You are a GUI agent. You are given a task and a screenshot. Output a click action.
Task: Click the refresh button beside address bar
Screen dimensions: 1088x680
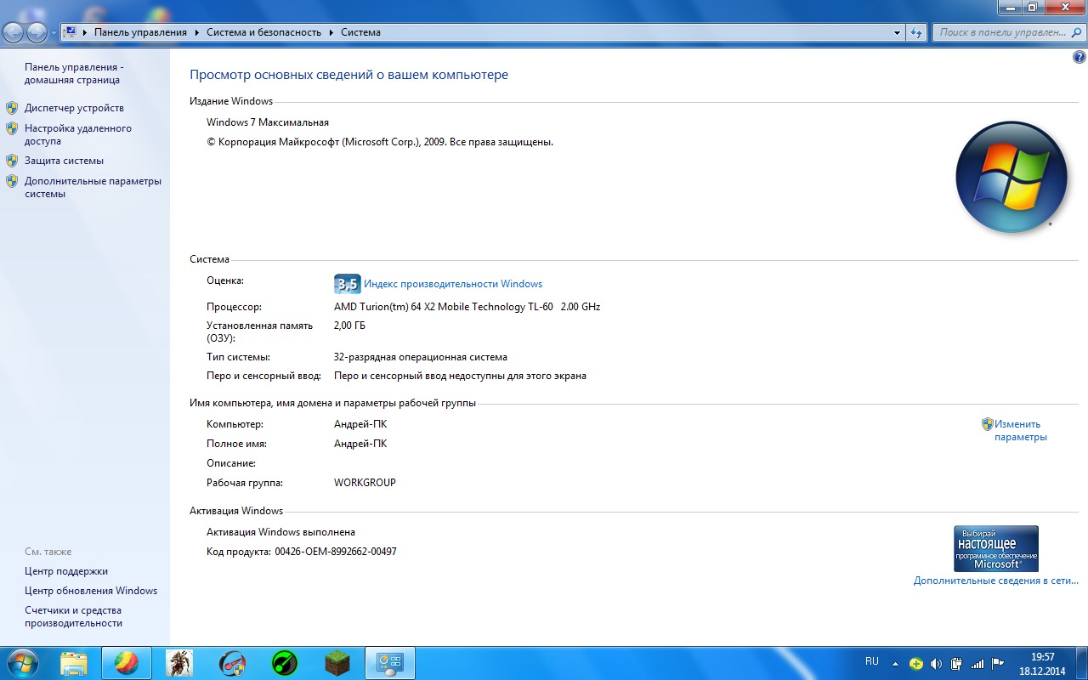tap(916, 32)
